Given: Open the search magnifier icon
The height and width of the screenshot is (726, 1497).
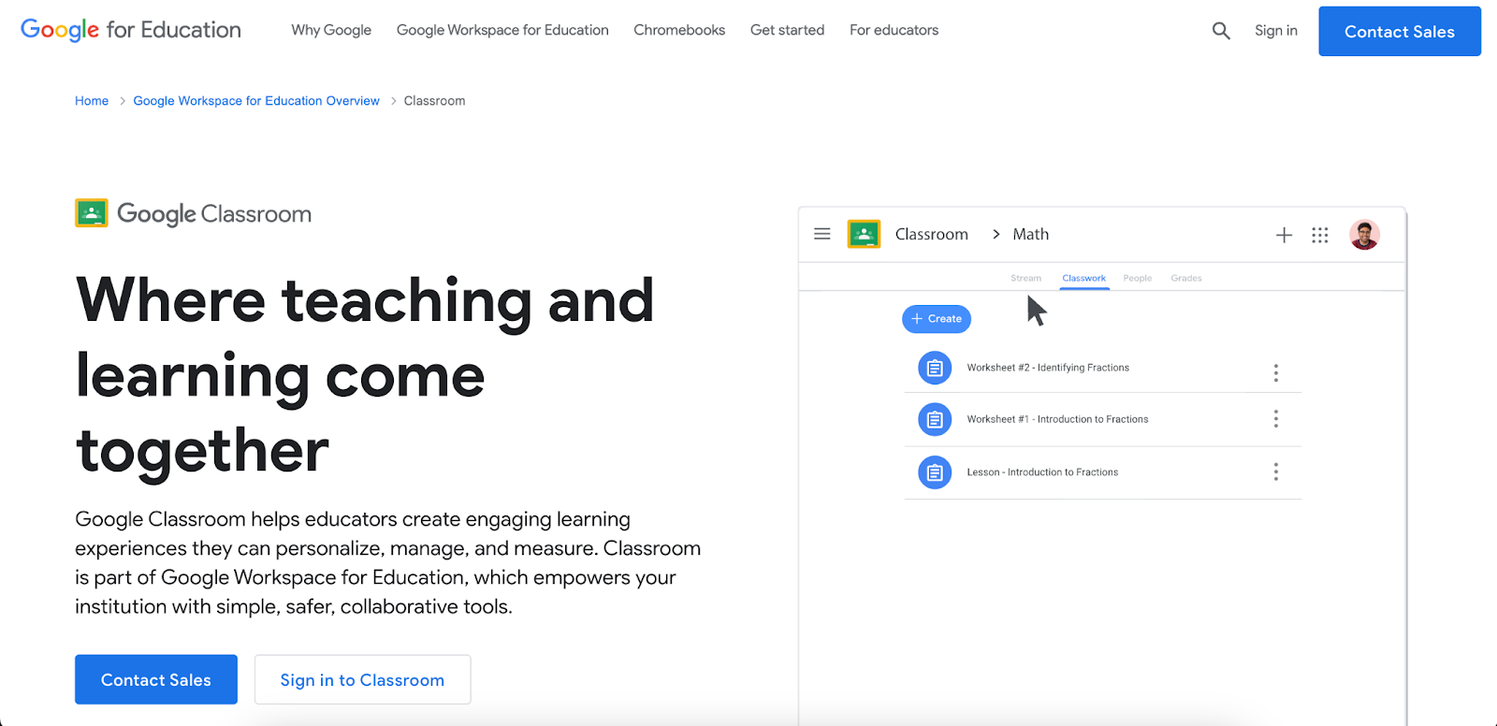Looking at the screenshot, I should pos(1221,31).
